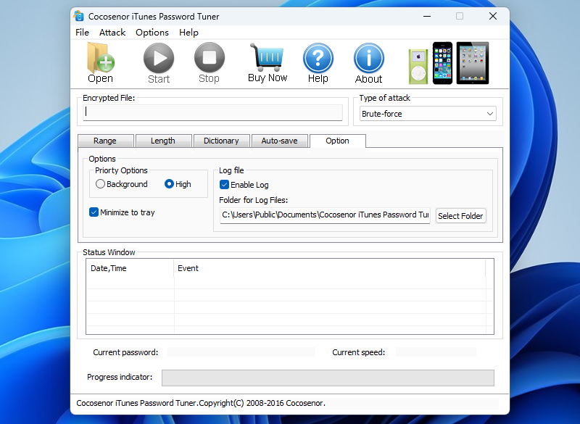Expand the Type of attack dropdown
The image size is (580, 424).
pos(428,114)
